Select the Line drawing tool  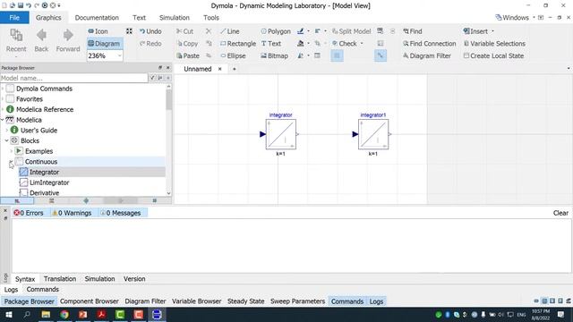229,31
